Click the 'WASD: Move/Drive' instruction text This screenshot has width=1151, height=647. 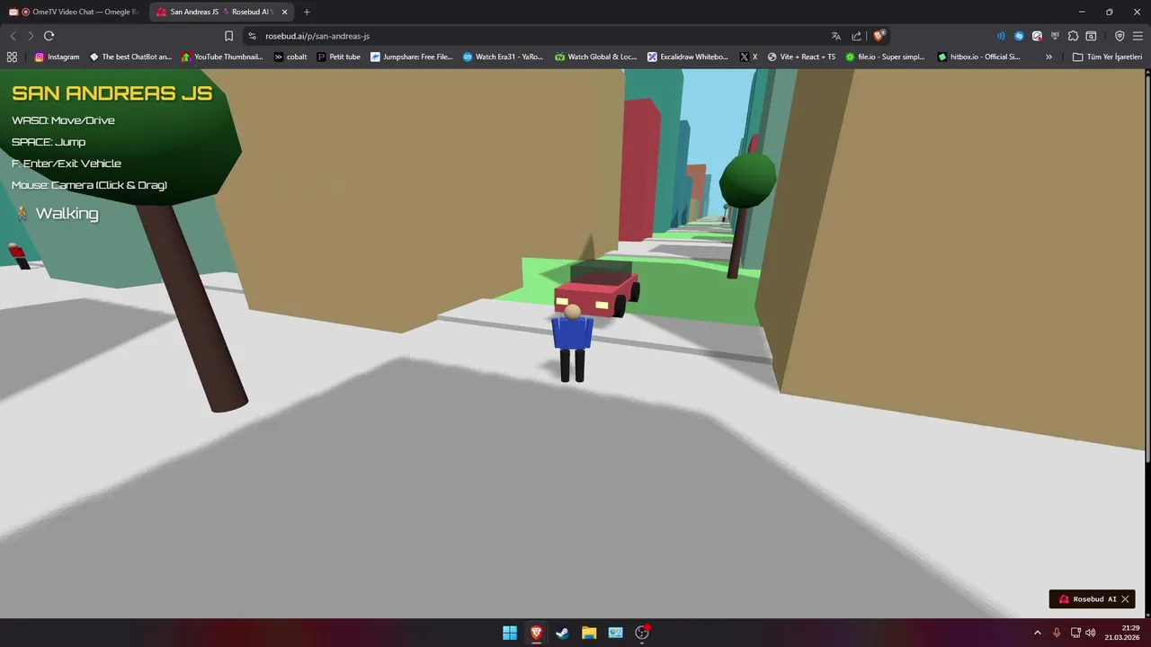click(63, 120)
